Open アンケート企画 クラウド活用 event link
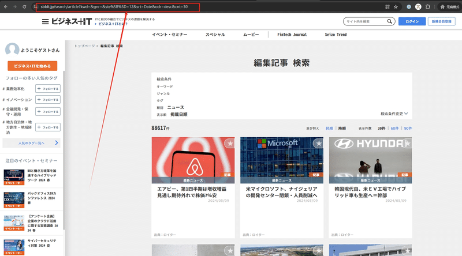Screen dimensions: 462x256 [x=42, y=223]
